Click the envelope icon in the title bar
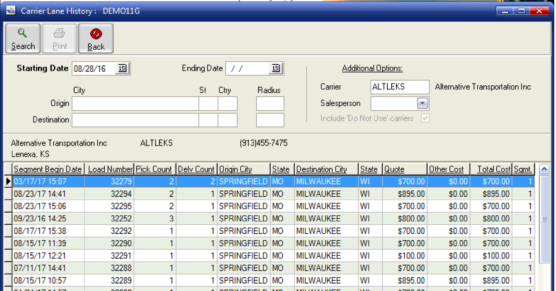Screen dimensions: 556x291 pos(10,10)
